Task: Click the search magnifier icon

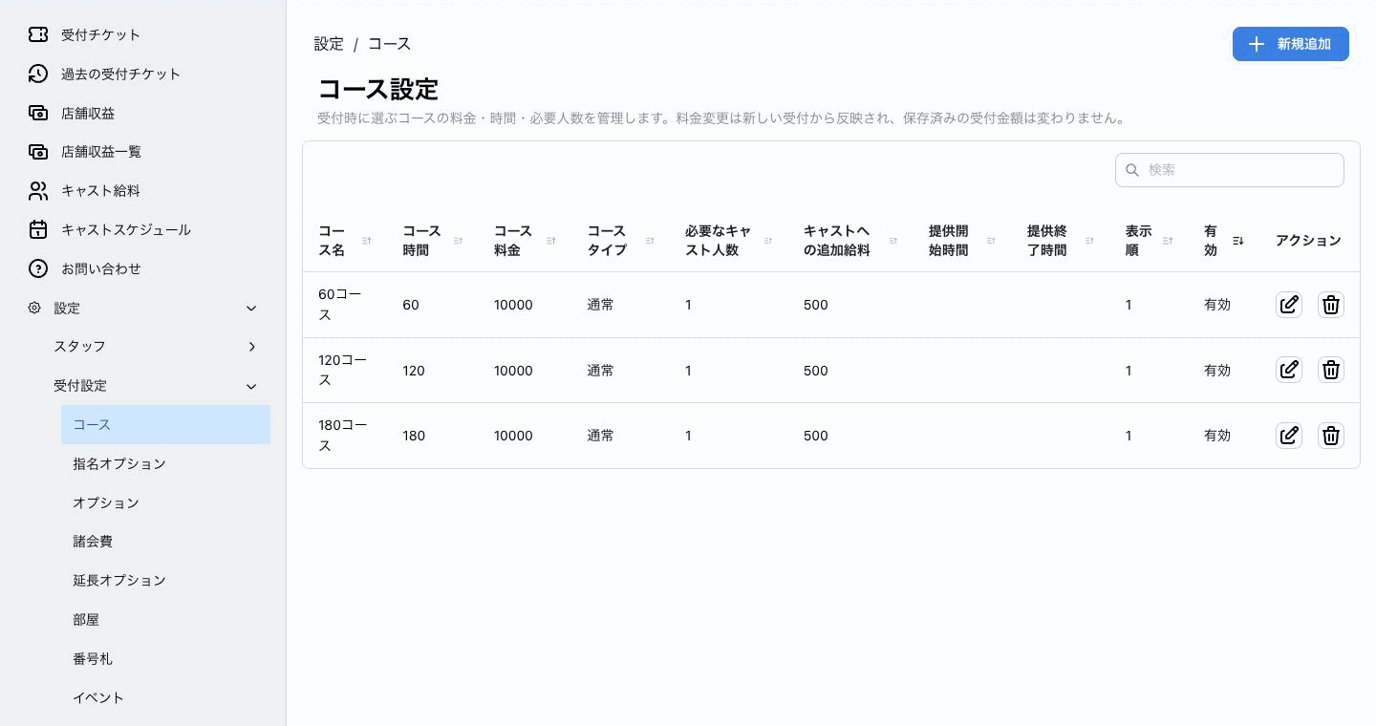Action: click(x=1132, y=170)
